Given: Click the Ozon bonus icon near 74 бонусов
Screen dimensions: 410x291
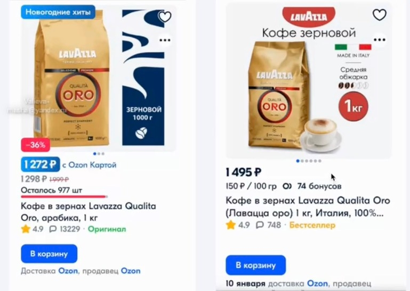Looking at the screenshot, I should (287, 186).
